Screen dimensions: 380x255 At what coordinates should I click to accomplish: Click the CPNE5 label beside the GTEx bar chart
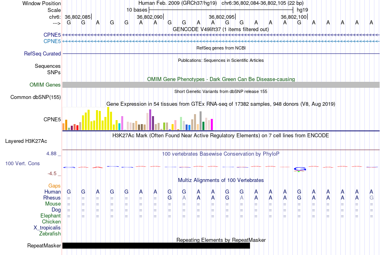point(52,119)
